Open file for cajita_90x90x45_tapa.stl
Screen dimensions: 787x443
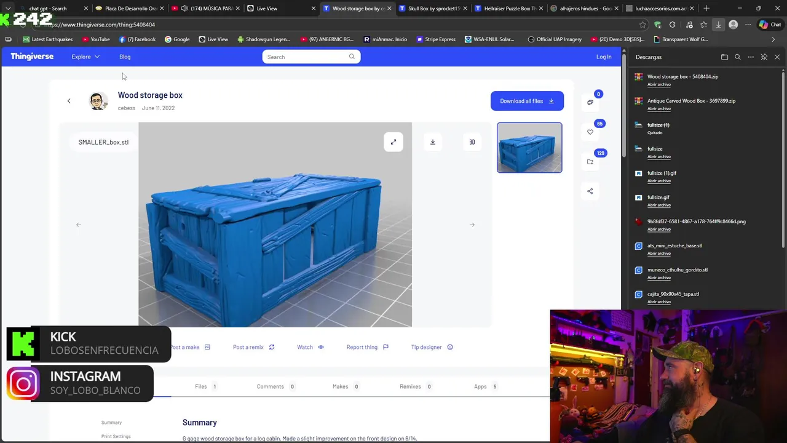[659, 301]
